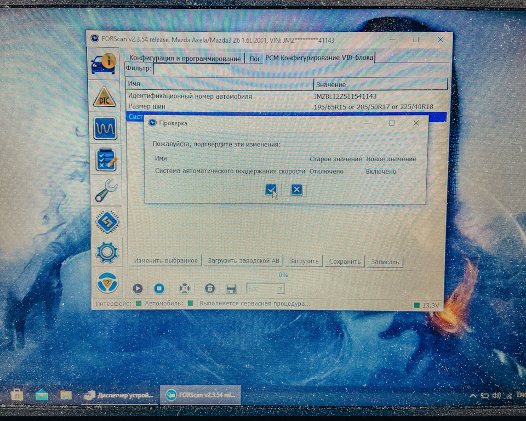Open the chip configuration and programming icon
Screen dimensions: 526x421
pos(107,222)
